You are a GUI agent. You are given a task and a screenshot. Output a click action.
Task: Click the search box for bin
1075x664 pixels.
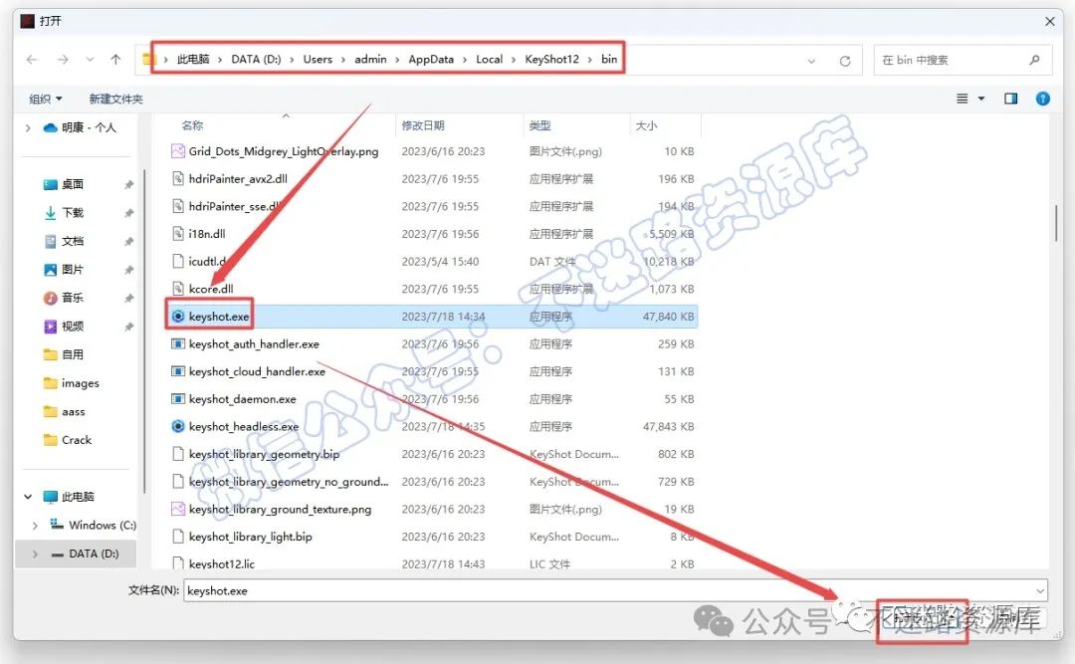962,60
